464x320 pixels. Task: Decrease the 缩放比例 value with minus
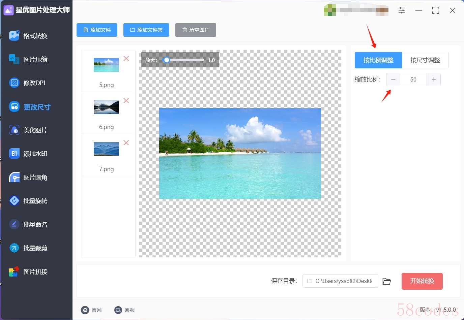(x=393, y=79)
